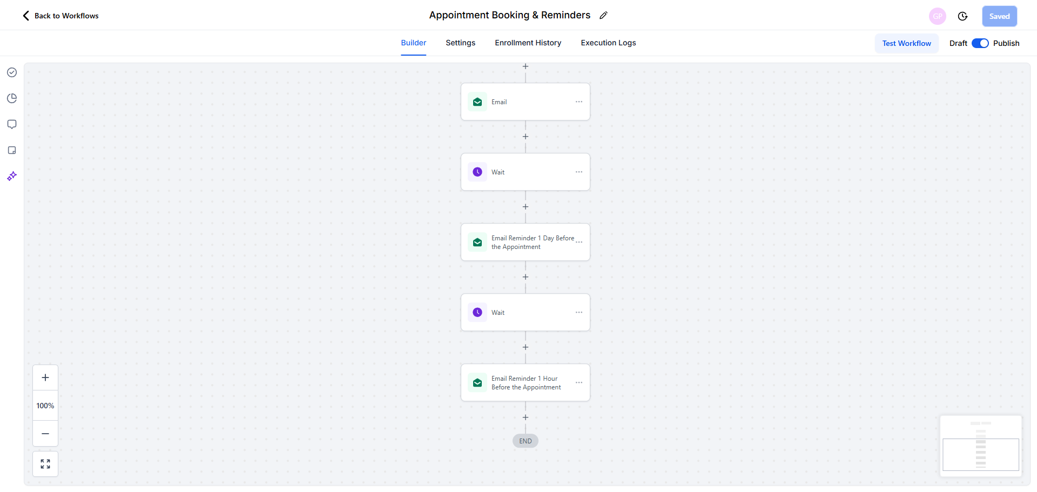1037x492 pixels.
Task: Open options menu on second Wait node
Action: 579,312
